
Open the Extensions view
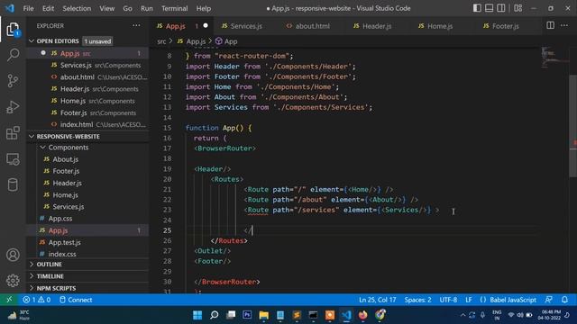pyautogui.click(x=13, y=133)
